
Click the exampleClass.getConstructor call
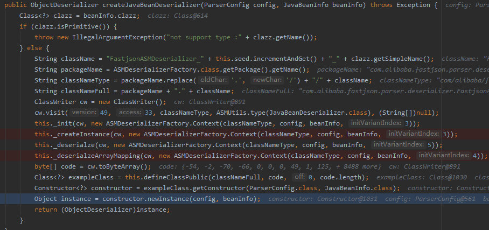(194, 188)
